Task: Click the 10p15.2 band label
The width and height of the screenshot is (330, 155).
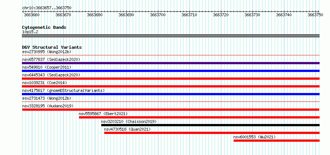Action: [30, 32]
